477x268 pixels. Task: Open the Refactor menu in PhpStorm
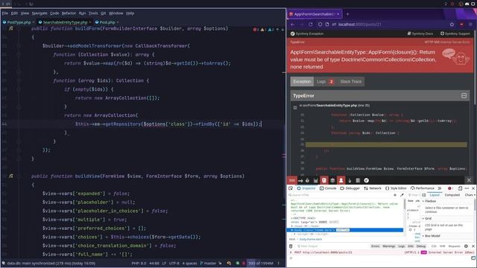(69, 13)
